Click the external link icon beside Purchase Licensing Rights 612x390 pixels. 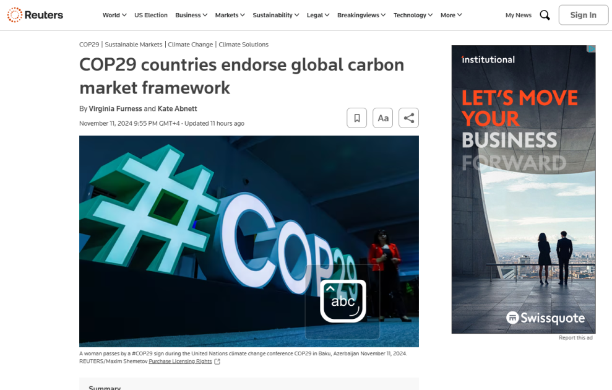(217, 362)
